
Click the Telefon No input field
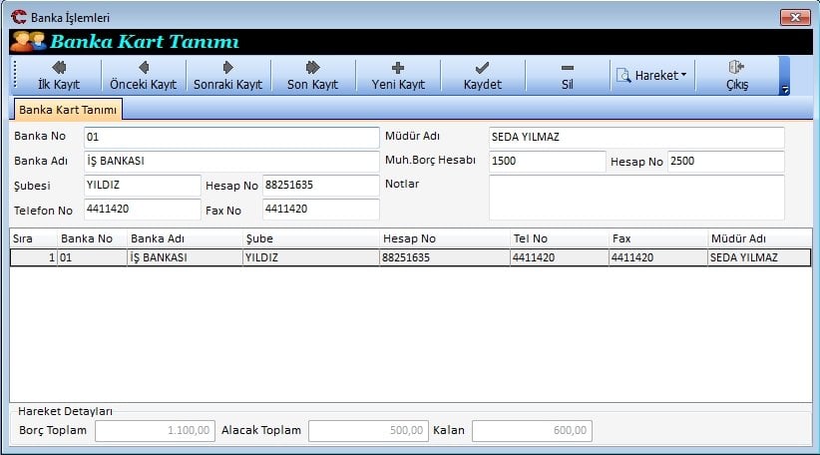coord(142,210)
